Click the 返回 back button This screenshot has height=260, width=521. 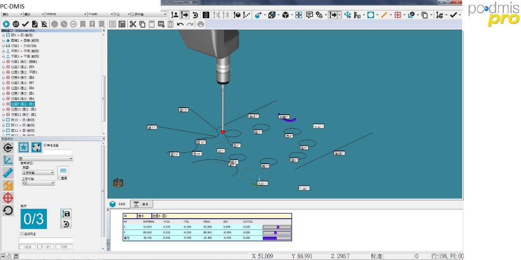point(27,246)
